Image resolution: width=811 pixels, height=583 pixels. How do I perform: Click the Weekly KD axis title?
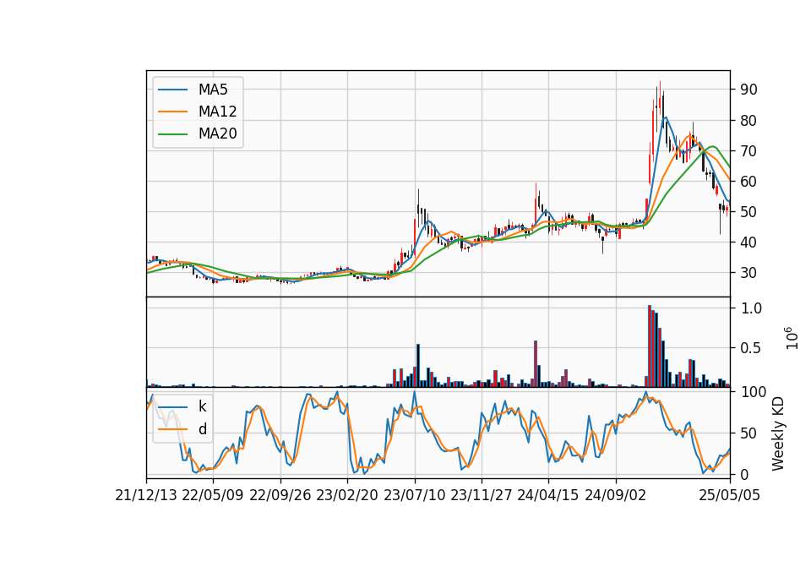pyautogui.click(x=778, y=433)
